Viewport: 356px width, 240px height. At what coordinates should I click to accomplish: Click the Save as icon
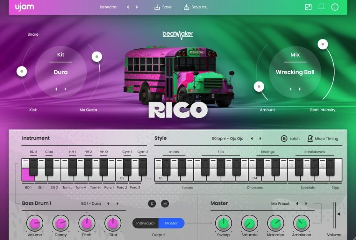[x=186, y=7]
